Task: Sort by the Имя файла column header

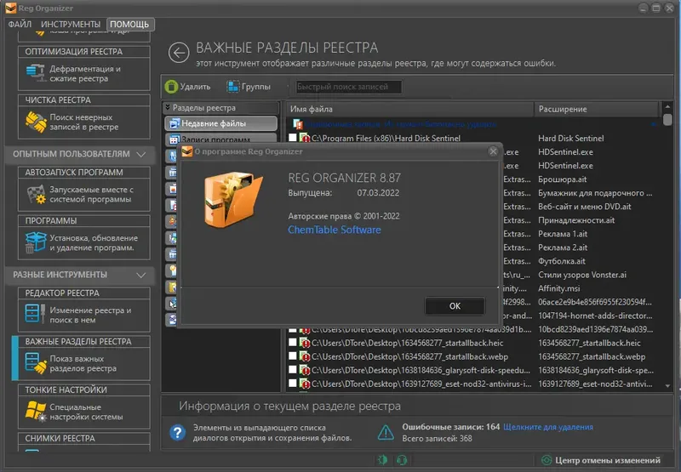Action: point(409,110)
